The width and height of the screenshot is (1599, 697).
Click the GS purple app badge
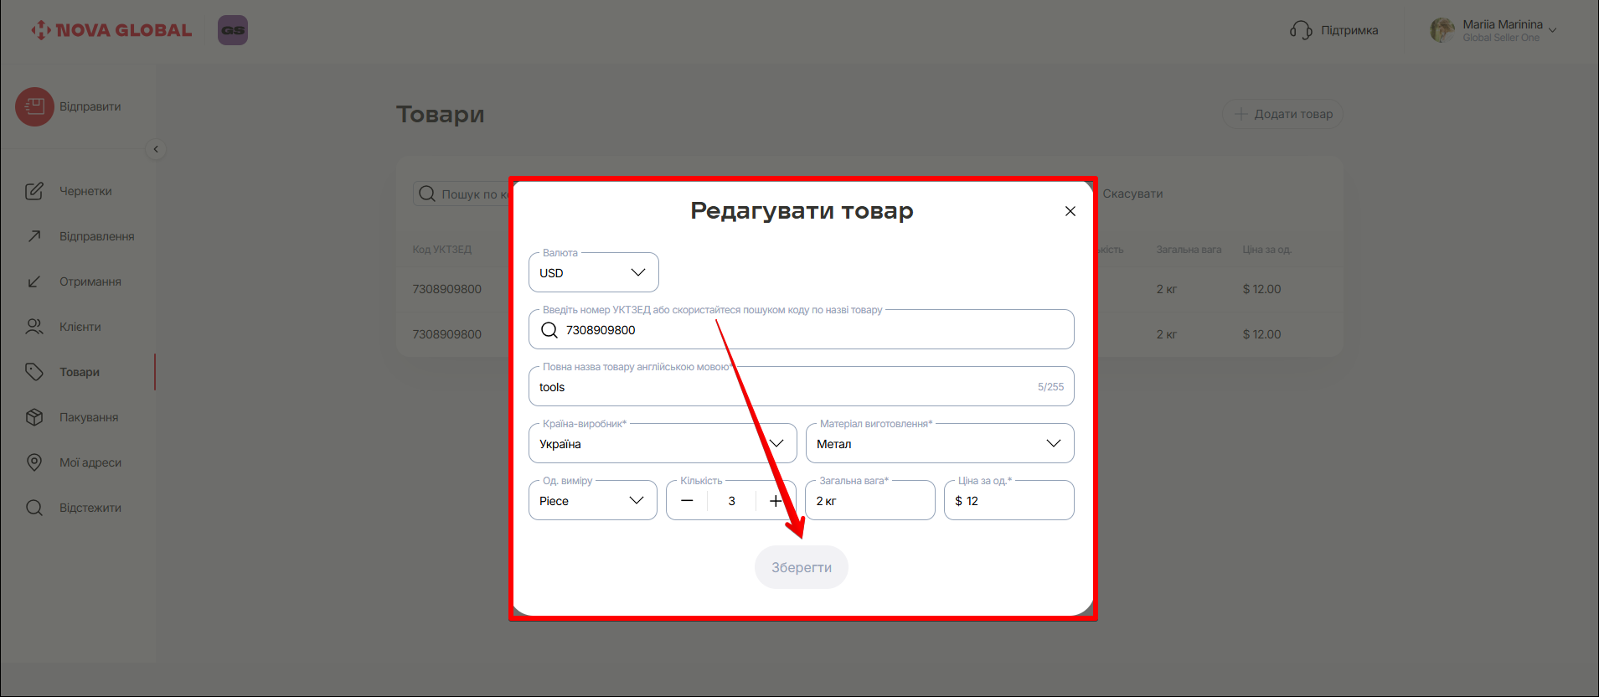click(233, 30)
